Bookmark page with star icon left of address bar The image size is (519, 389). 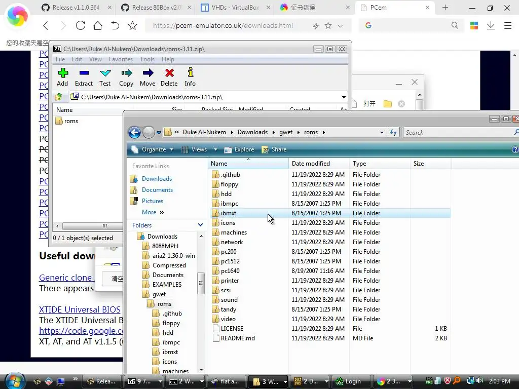click(132, 25)
